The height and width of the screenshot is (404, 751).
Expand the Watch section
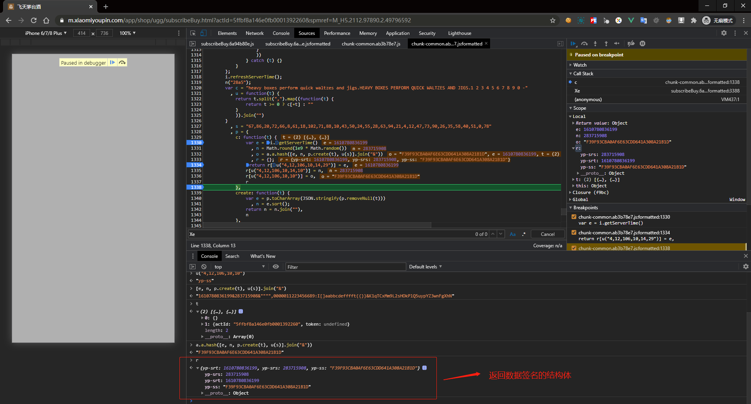580,65
